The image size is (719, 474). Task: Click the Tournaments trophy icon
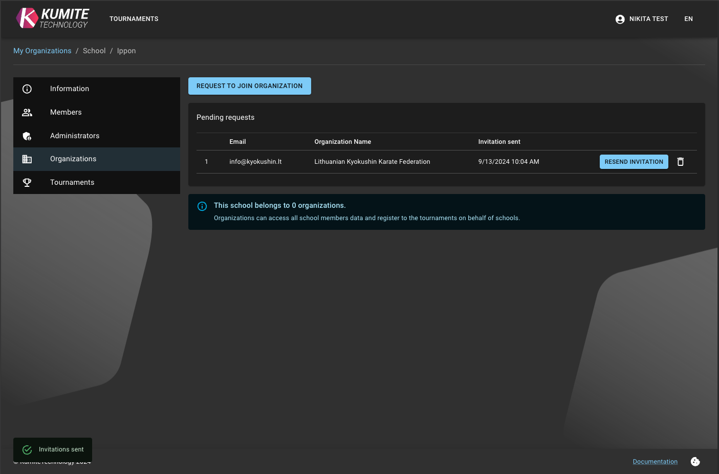pyautogui.click(x=27, y=183)
